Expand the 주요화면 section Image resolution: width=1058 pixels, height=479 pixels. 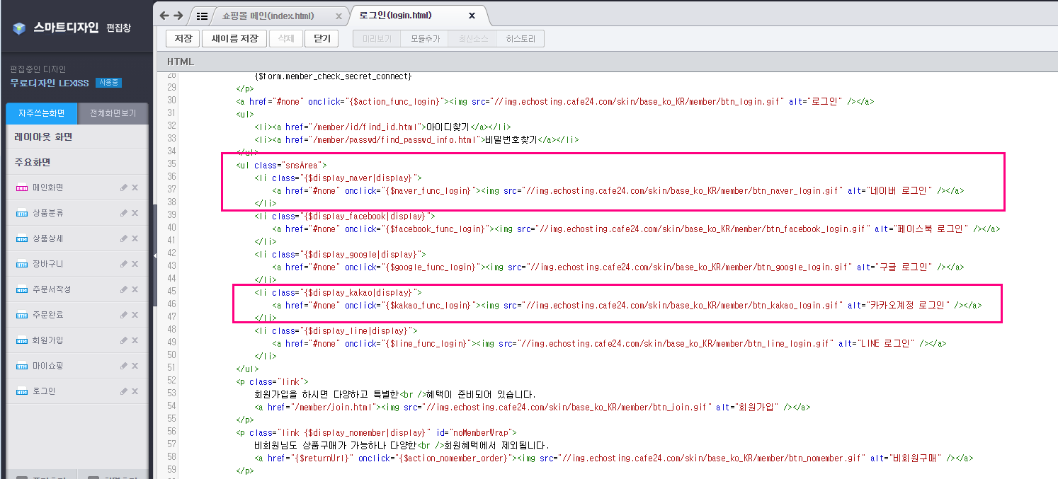pos(77,162)
